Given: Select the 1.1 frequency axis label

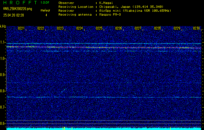Looking at the screenshot, I should click(x=3, y=42).
